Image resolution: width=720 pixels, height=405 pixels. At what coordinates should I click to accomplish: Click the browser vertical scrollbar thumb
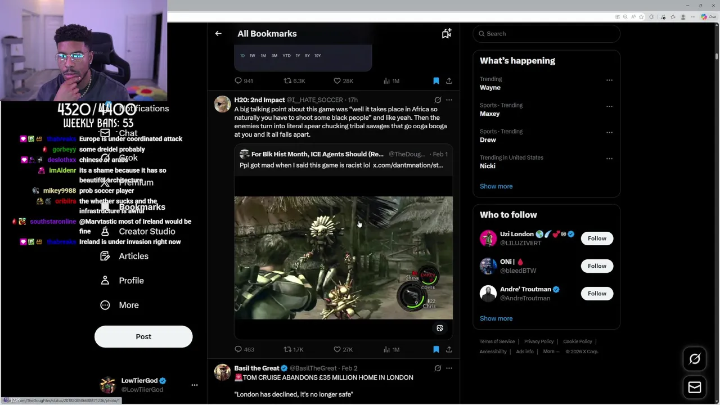(x=717, y=56)
